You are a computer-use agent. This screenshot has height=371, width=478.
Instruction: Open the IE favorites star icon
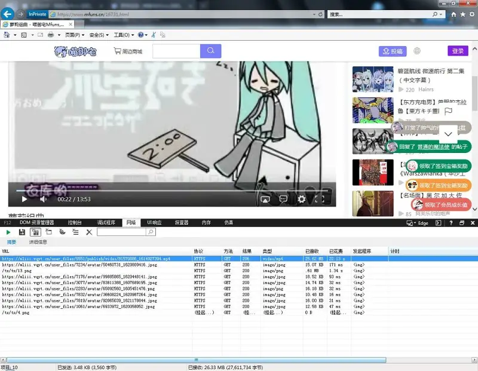(462, 14)
